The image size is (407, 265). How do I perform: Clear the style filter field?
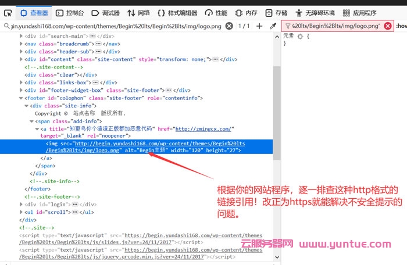pos(388,26)
